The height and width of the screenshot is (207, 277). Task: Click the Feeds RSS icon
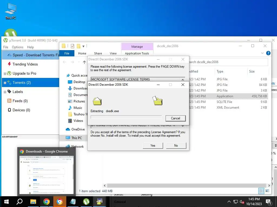(9, 101)
